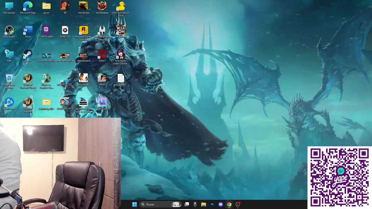Switch to OBS Studio in taskbar
The image size is (372, 209).
point(238,204)
